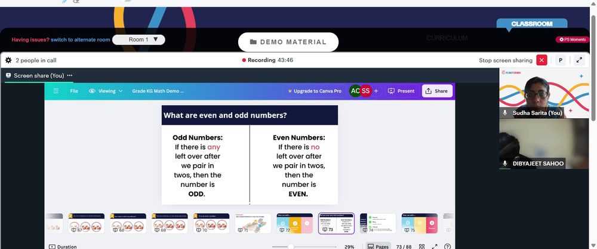Select slide 71 thumbnail

tap(253, 223)
